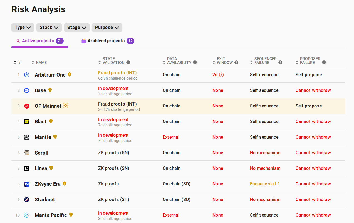Switch to the Archived projects tab
Screen dimensions: 354x223
(x=108, y=41)
